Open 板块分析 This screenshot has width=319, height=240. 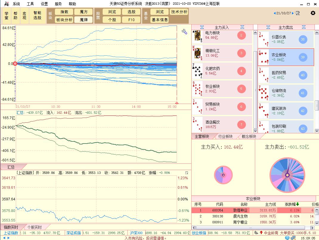coord(64,20)
